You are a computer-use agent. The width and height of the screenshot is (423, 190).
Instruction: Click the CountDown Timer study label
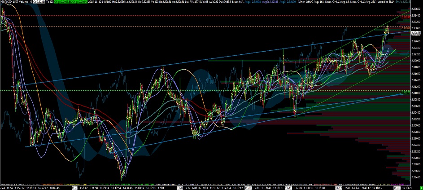point(218,184)
